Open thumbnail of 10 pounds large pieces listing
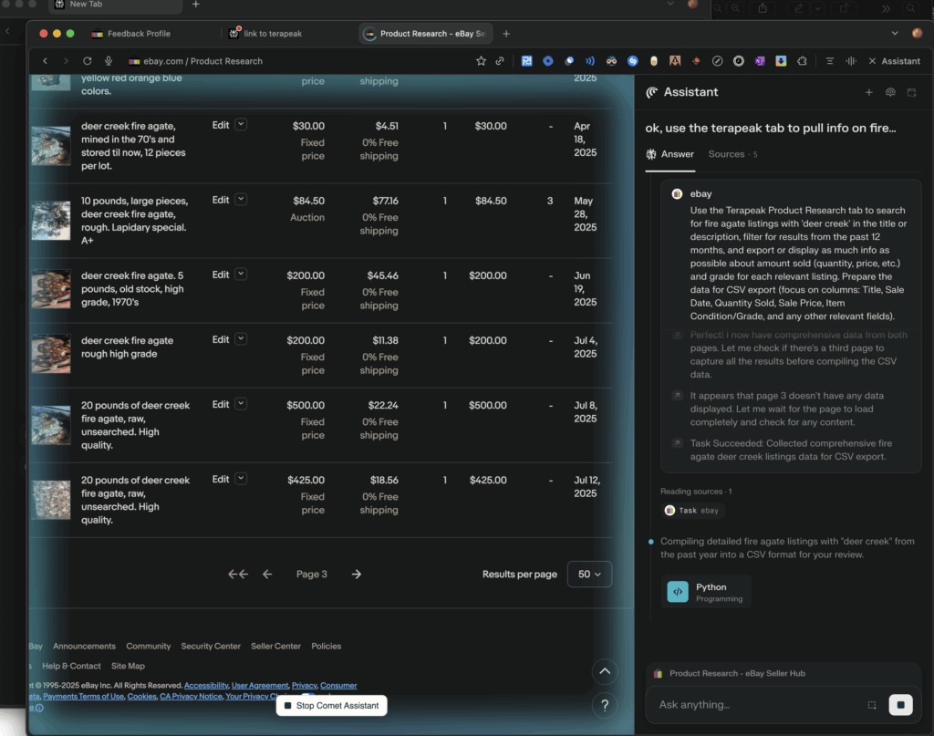The image size is (934, 736). pyautogui.click(x=50, y=220)
